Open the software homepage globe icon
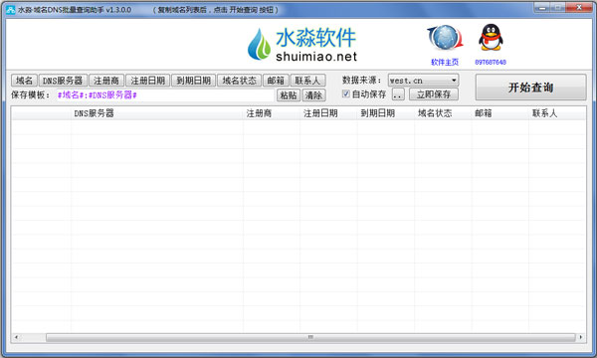 [445, 38]
